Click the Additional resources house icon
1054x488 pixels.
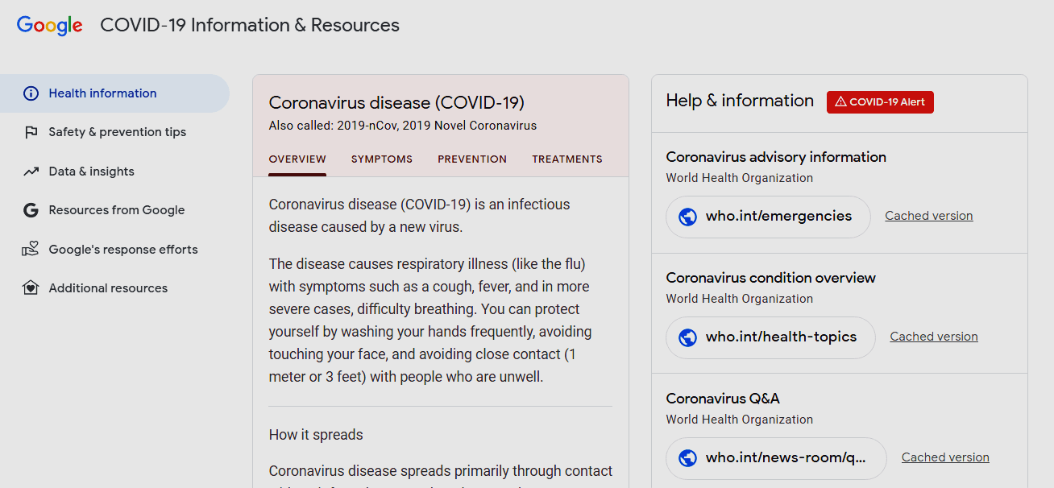pos(31,288)
